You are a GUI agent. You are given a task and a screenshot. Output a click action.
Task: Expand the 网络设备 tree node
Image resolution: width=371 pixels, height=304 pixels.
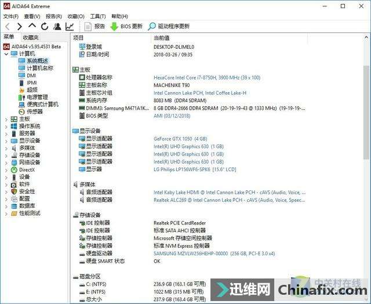[x=6, y=163]
